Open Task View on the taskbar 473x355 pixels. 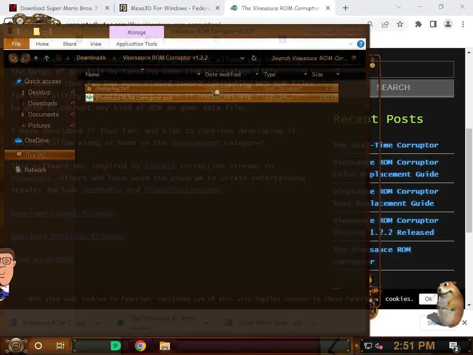(x=61, y=346)
